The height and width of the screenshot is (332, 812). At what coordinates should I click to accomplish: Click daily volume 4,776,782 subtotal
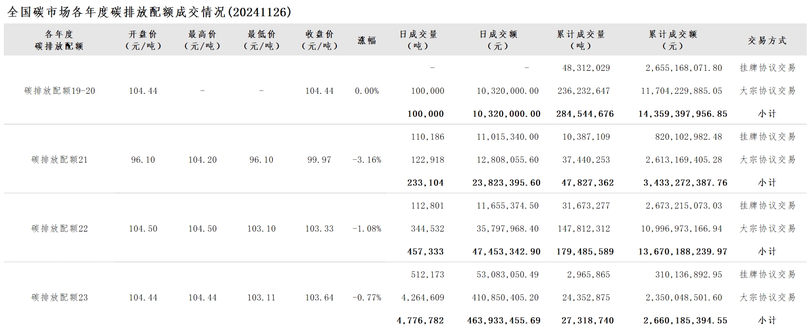click(420, 321)
